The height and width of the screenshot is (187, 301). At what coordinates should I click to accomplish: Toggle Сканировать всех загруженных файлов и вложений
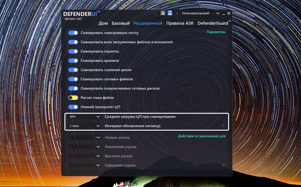click(73, 42)
